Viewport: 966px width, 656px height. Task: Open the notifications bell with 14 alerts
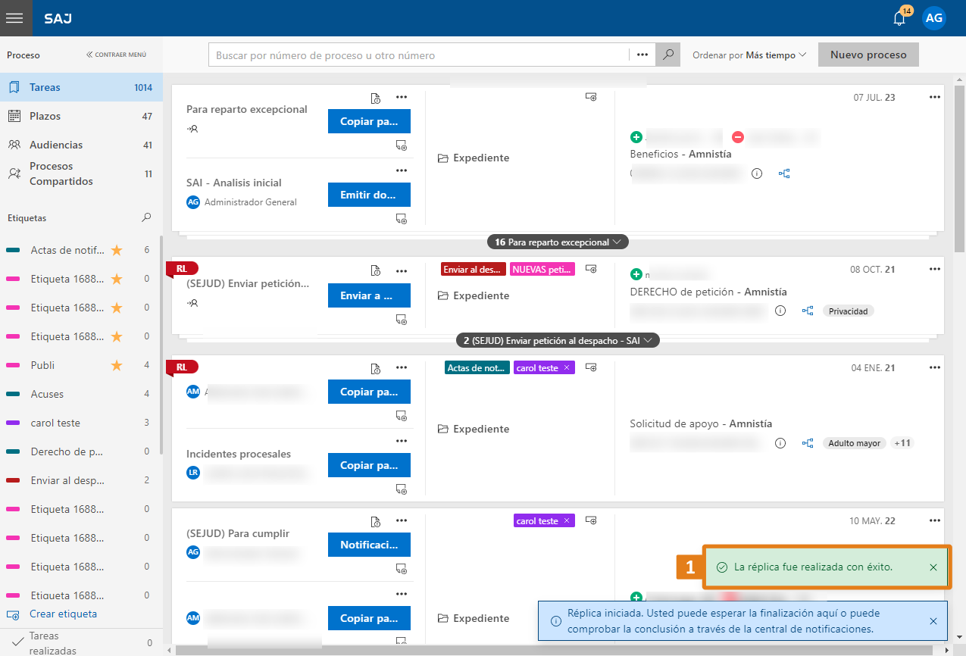899,18
